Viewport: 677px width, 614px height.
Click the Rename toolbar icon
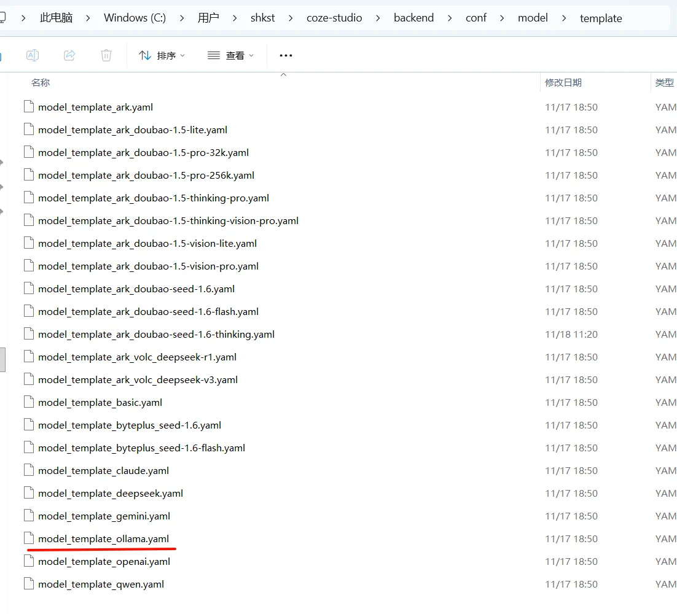click(33, 55)
